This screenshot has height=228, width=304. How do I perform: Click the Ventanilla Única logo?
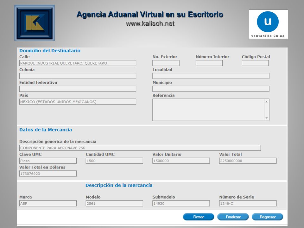coord(269,24)
